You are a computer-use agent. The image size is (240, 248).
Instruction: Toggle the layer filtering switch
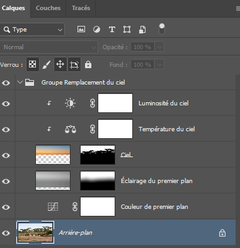coord(162,29)
